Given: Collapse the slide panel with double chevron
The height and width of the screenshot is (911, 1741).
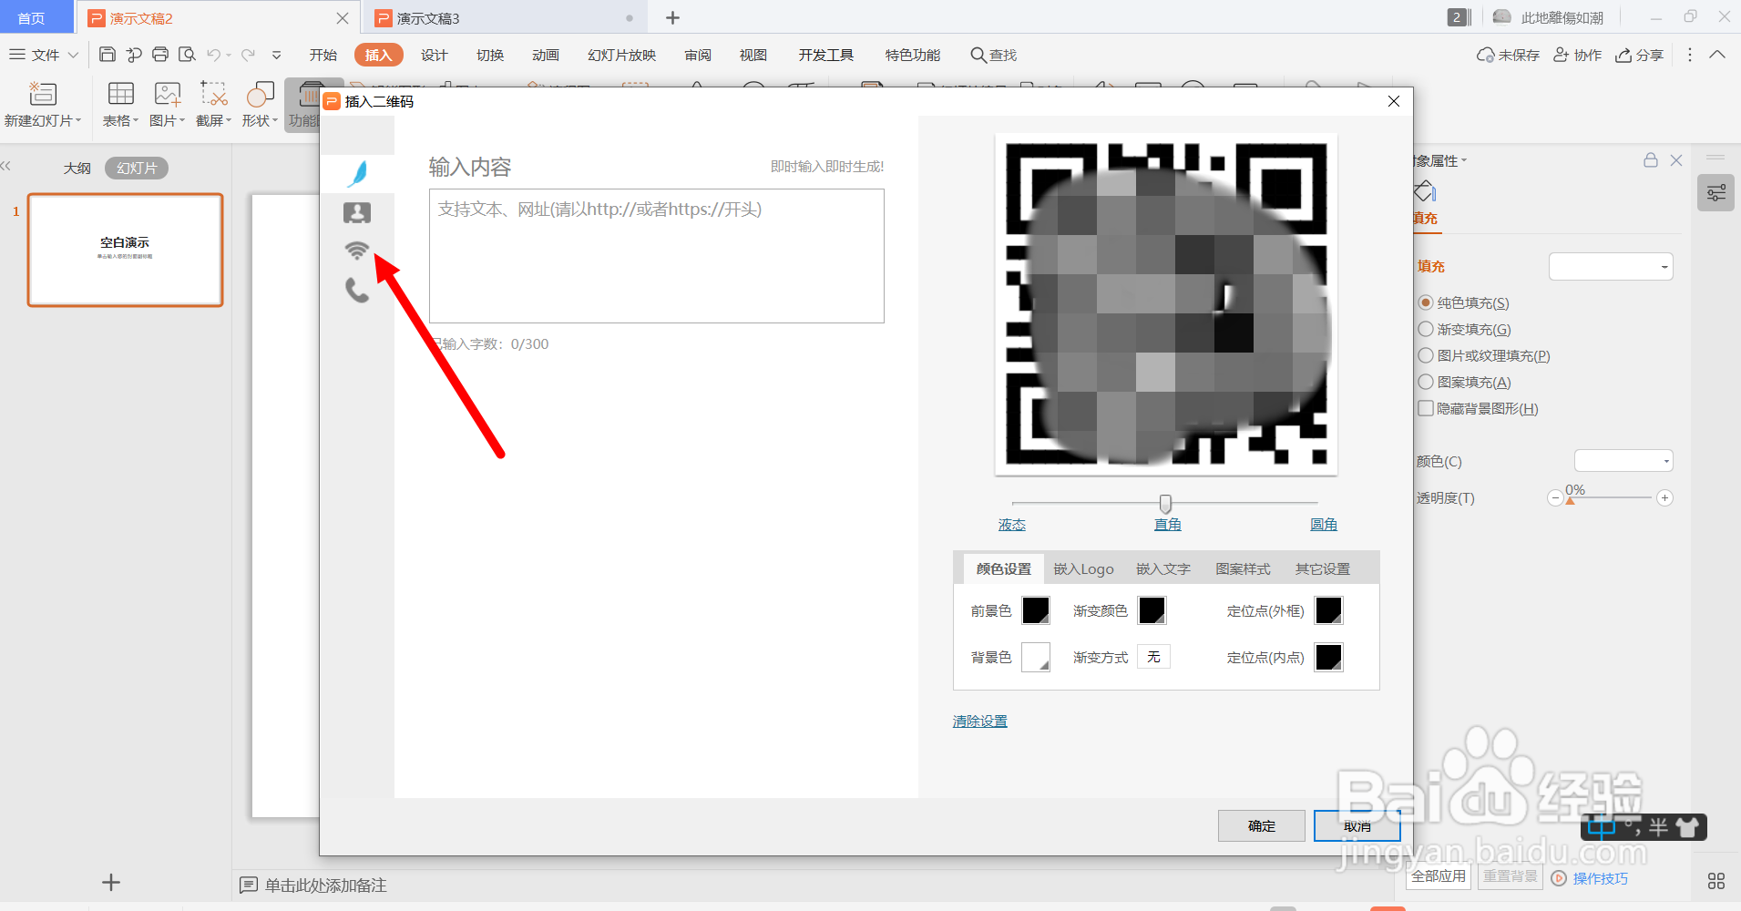Looking at the screenshot, I should point(6,166).
